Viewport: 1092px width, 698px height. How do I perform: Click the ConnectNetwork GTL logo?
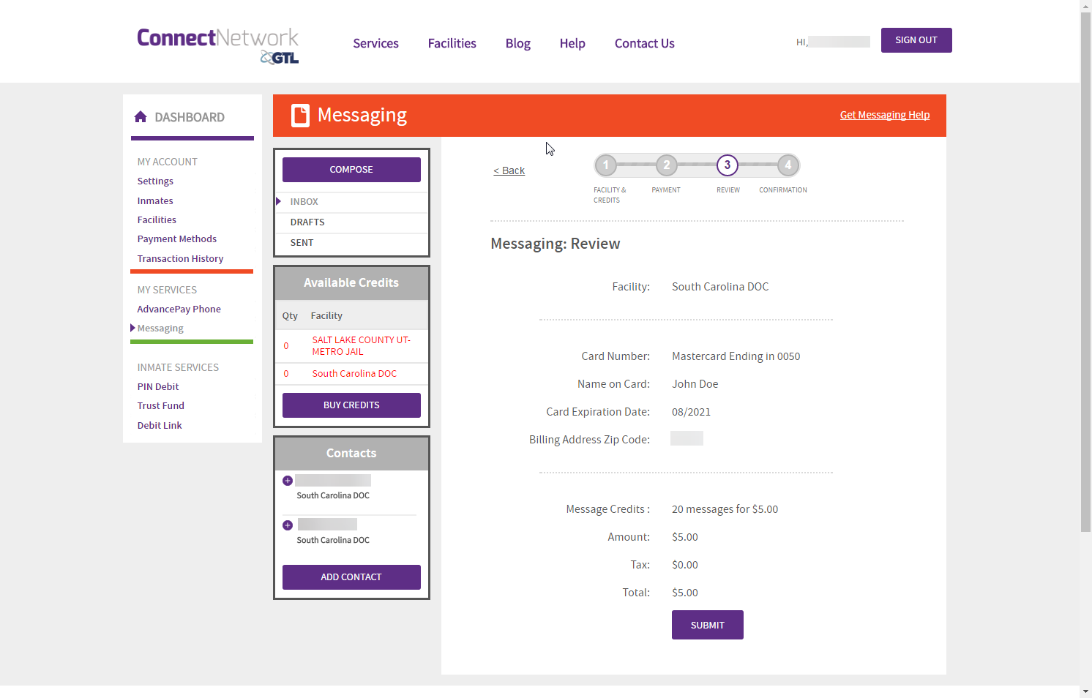click(217, 45)
